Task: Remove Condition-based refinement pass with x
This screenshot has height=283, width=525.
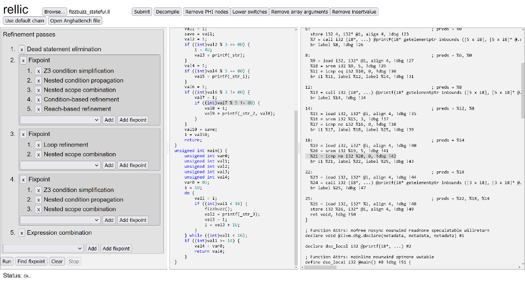Action: point(38,100)
